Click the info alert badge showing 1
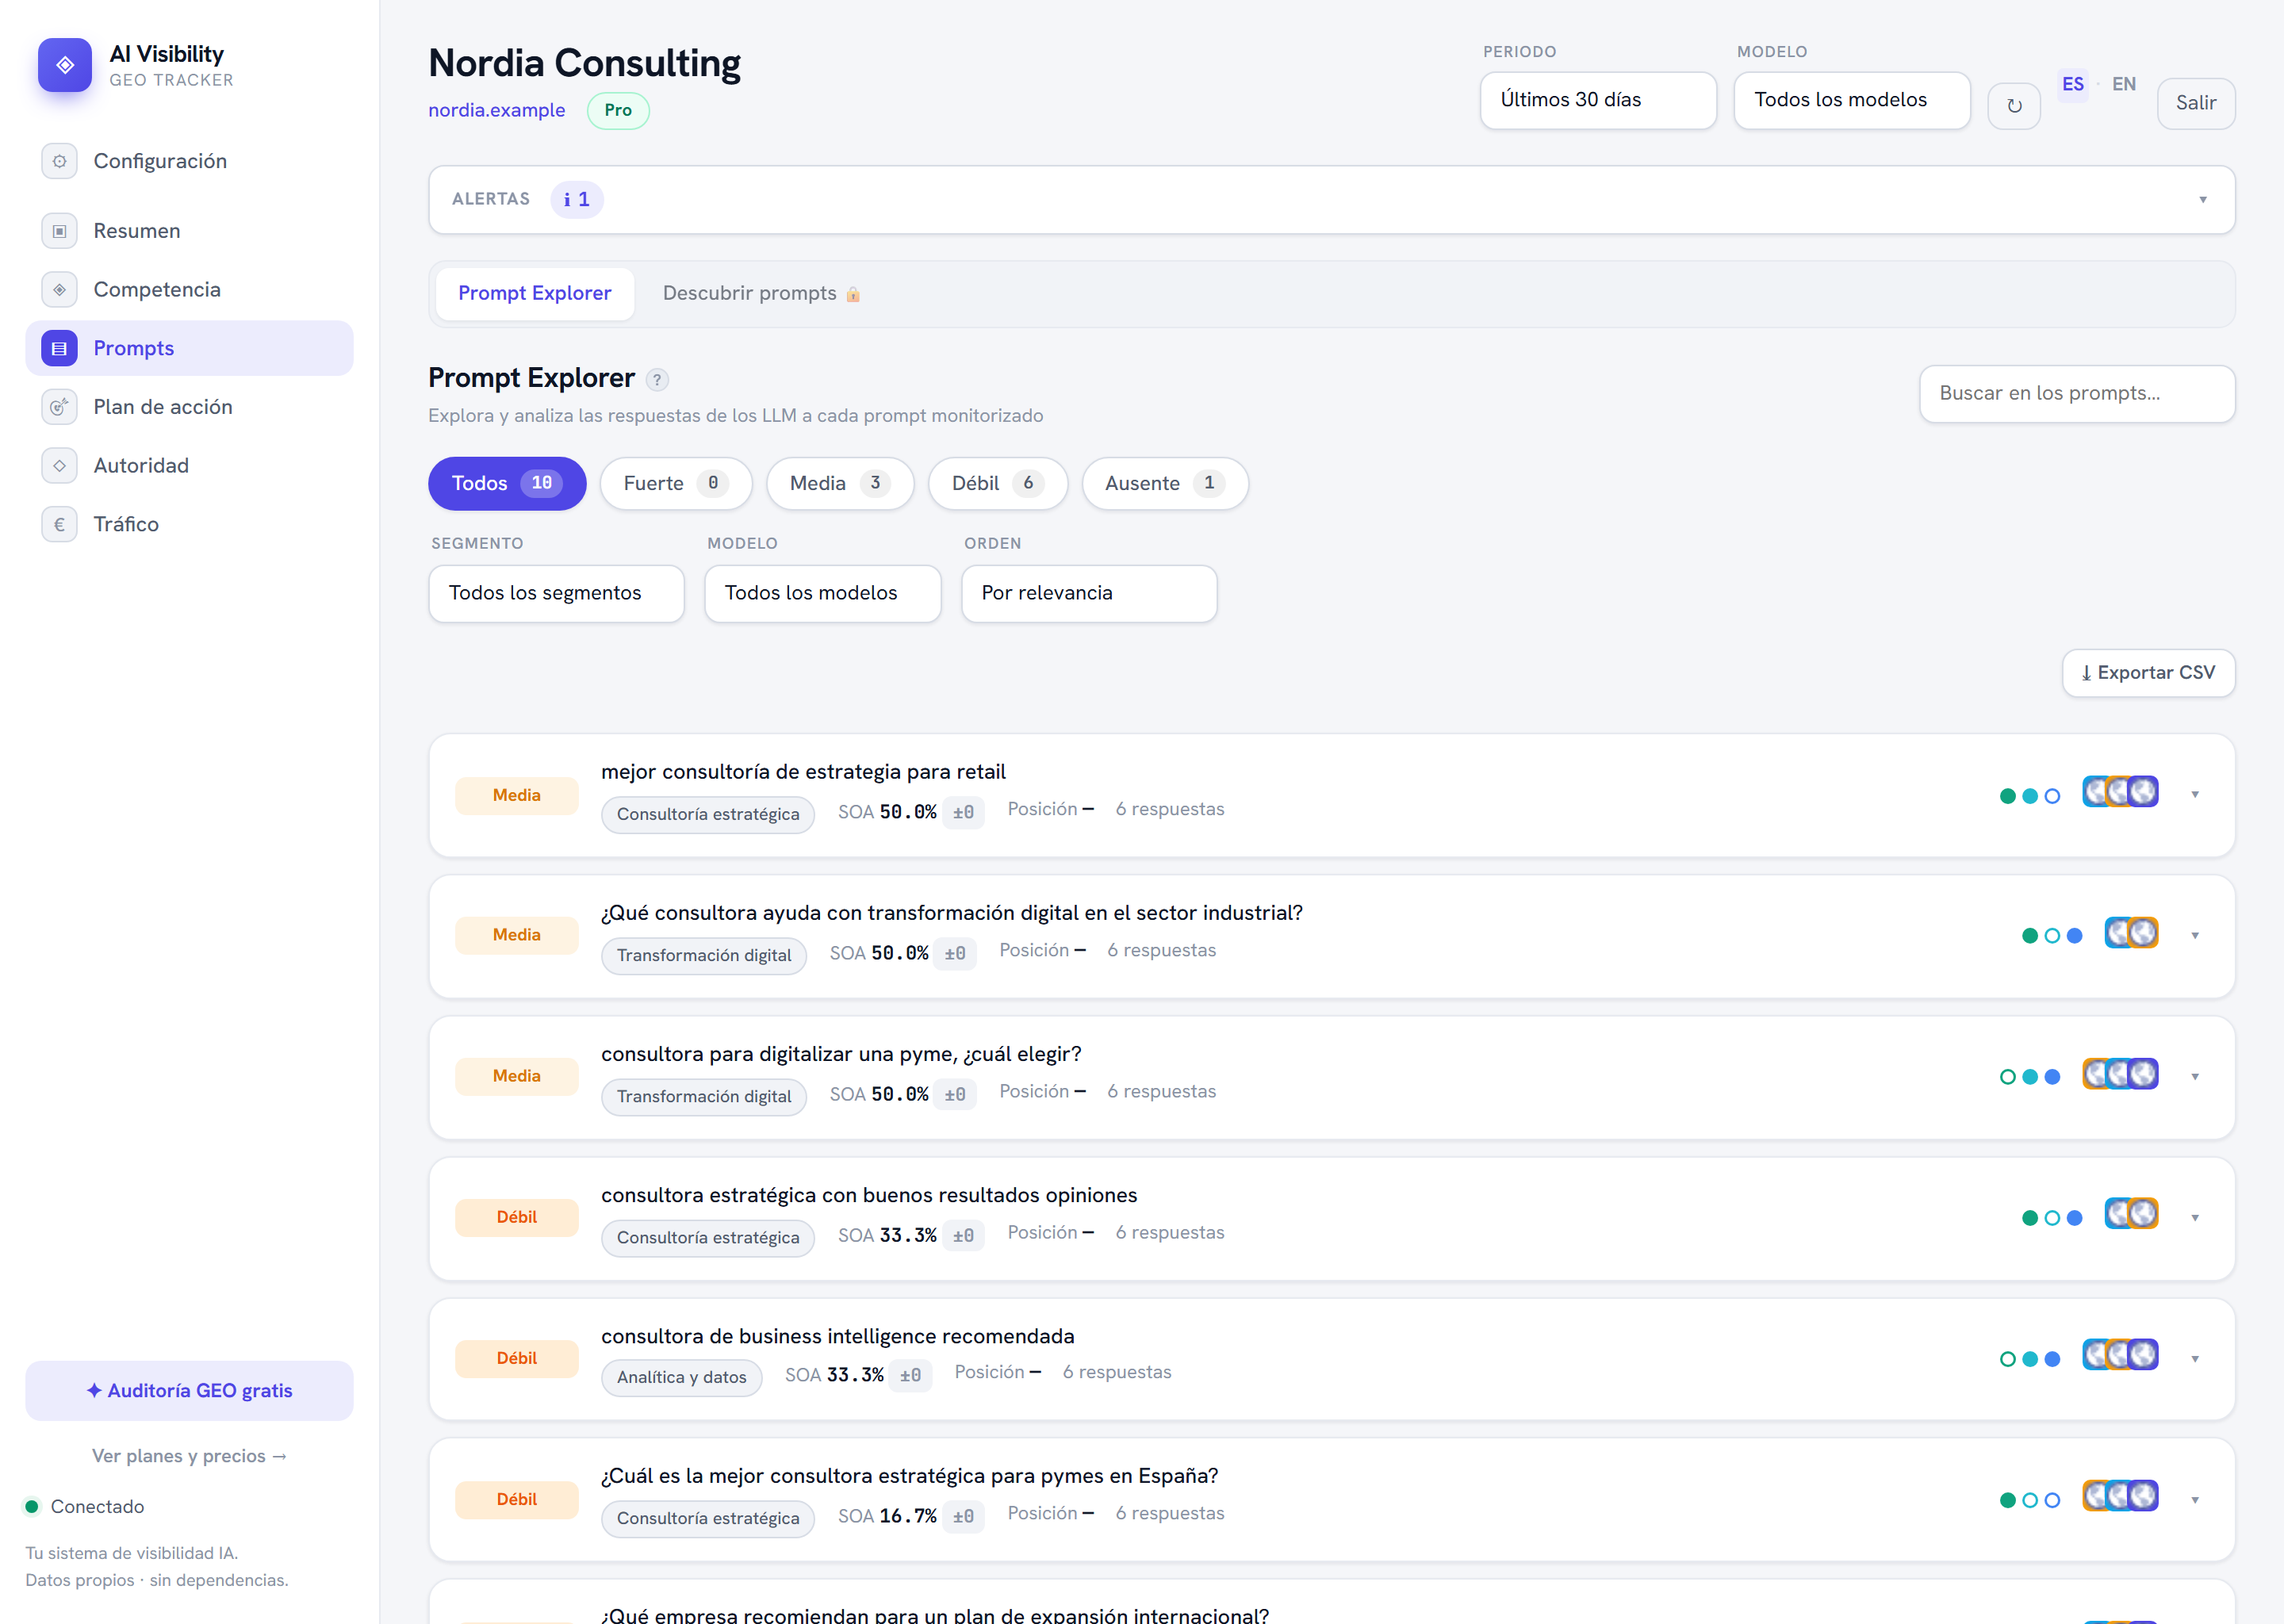The height and width of the screenshot is (1624, 2284). point(577,199)
